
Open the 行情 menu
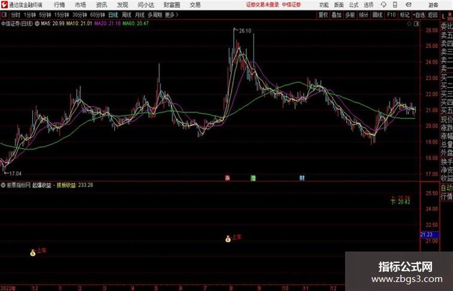pos(59,5)
